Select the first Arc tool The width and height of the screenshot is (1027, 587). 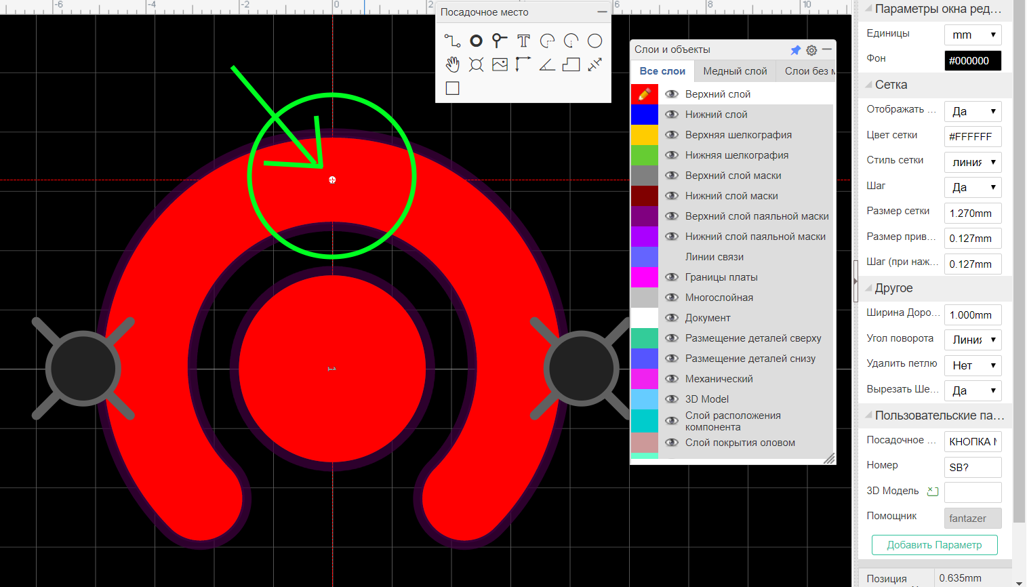547,41
